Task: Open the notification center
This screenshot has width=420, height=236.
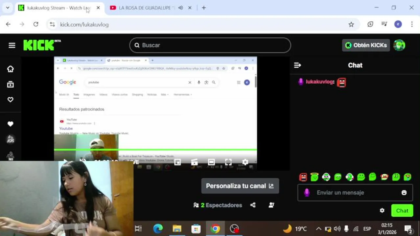Action: 408,229
